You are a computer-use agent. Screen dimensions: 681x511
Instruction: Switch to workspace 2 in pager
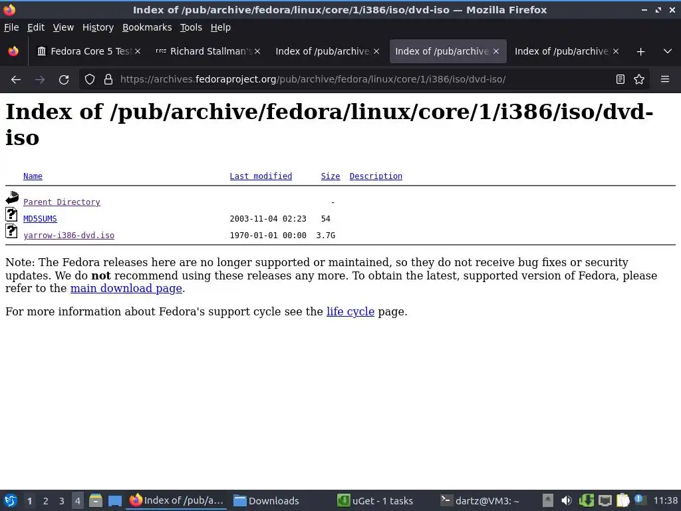tap(46, 501)
